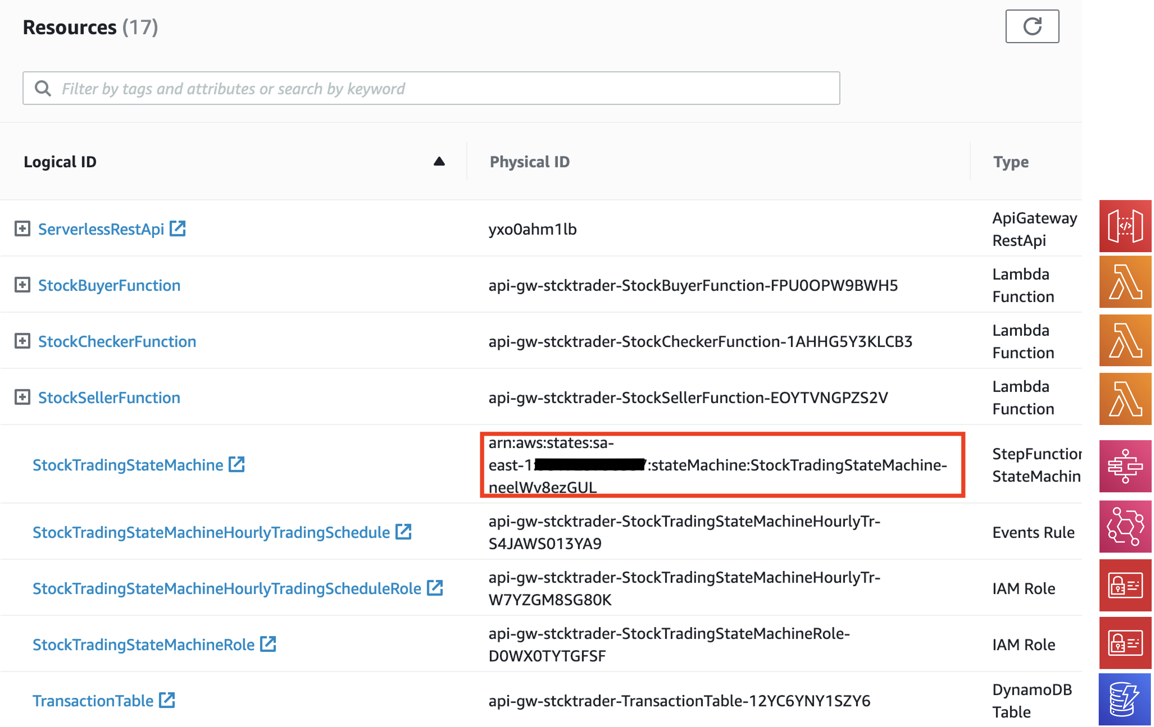Click the Physical ID column header
Image resolution: width=1154 pixels, height=727 pixels.
click(x=529, y=162)
